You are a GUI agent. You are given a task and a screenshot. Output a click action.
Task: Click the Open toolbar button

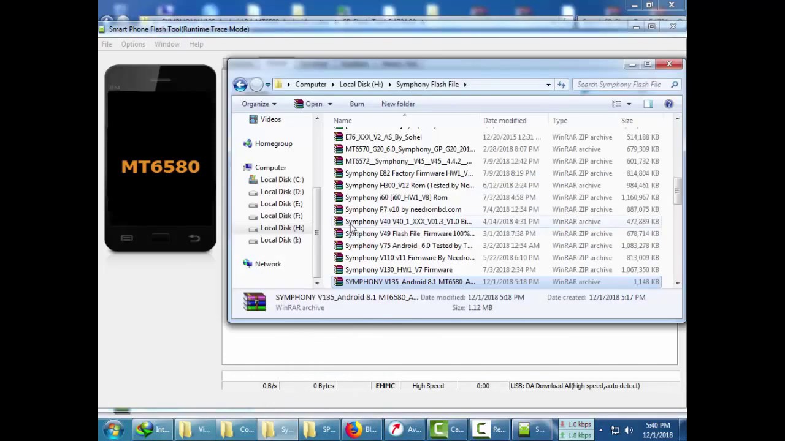pos(308,104)
